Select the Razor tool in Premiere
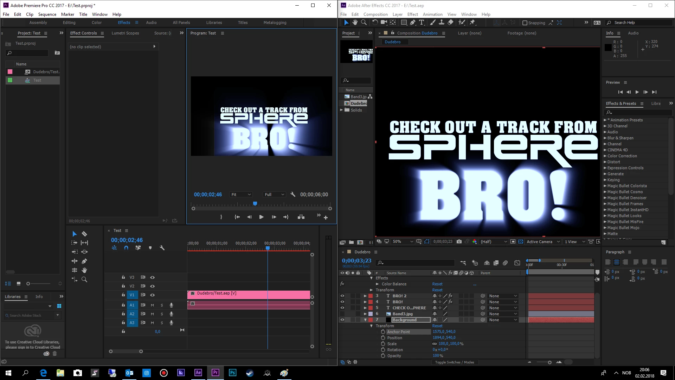Image resolution: width=675 pixels, height=380 pixels. tap(84, 234)
